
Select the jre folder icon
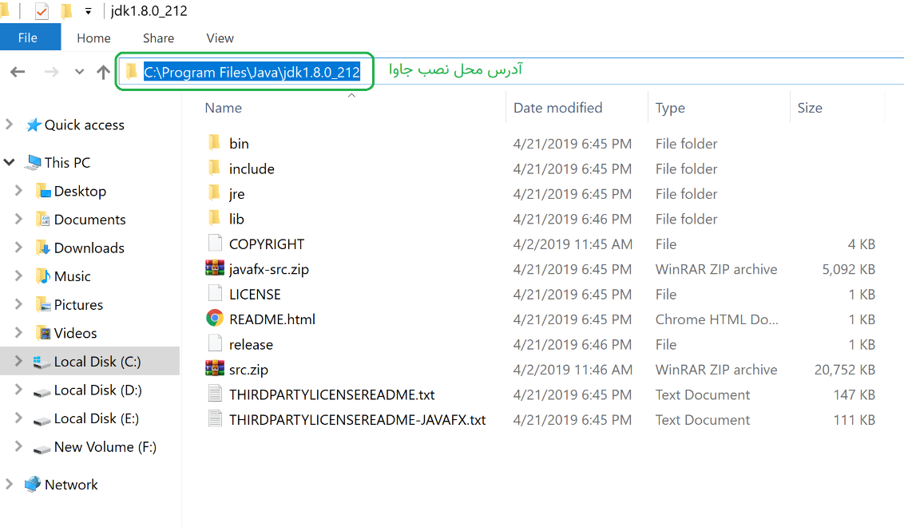click(215, 192)
